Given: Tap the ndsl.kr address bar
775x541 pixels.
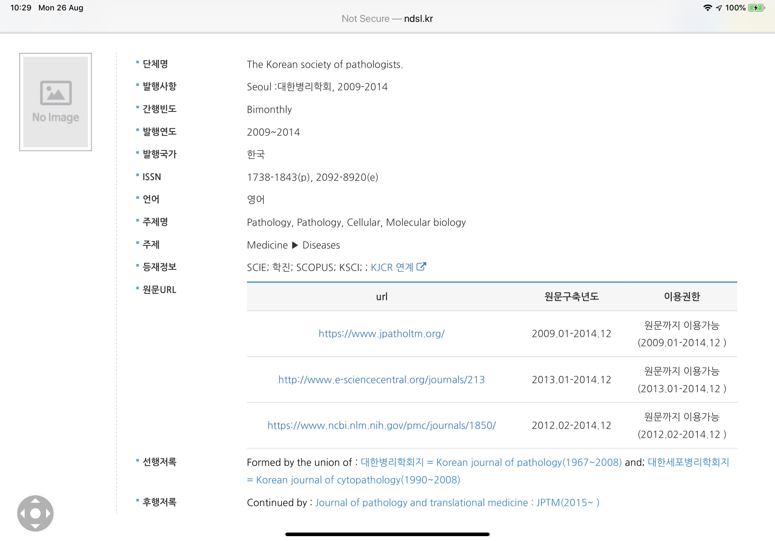Looking at the screenshot, I should [x=387, y=18].
